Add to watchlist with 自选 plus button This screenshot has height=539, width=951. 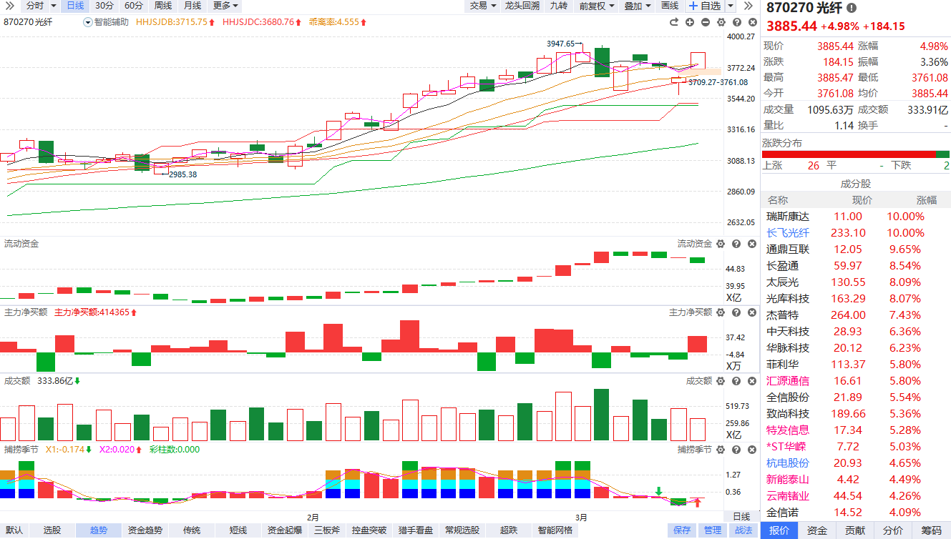(704, 6)
